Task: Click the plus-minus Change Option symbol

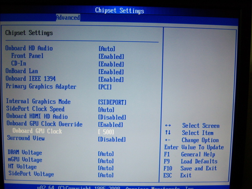Action: [168, 140]
